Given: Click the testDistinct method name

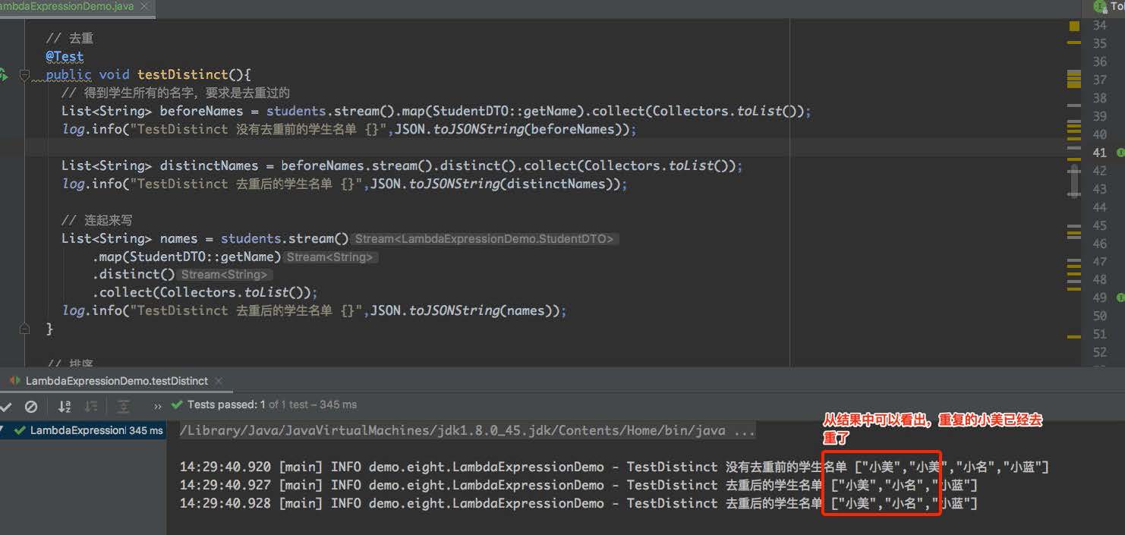Looking at the screenshot, I should point(182,74).
